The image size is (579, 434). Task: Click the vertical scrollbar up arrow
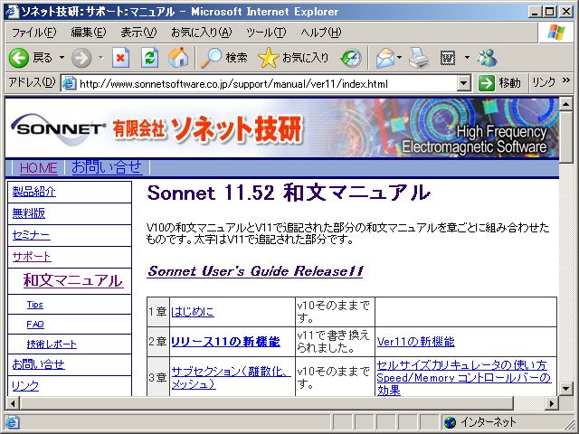pyautogui.click(x=566, y=104)
